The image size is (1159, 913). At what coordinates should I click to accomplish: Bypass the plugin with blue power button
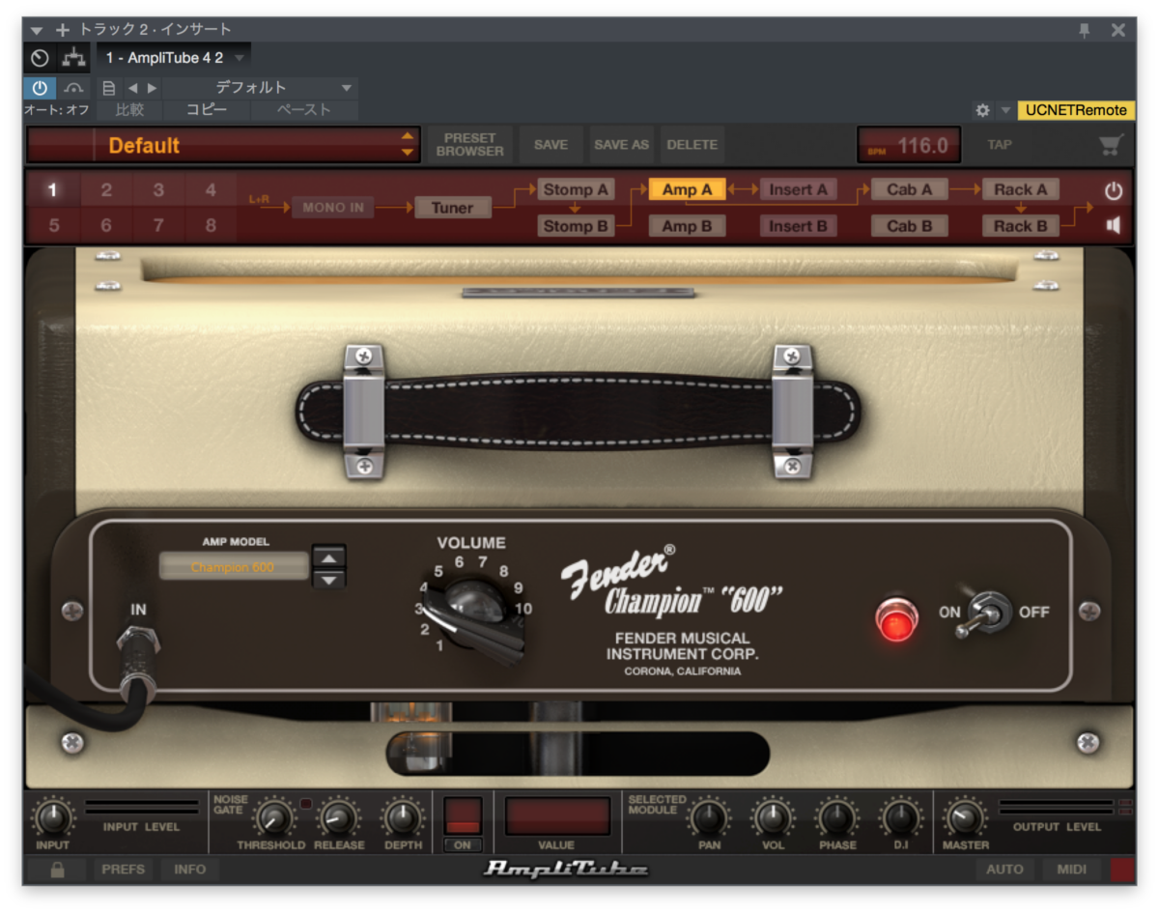point(40,88)
